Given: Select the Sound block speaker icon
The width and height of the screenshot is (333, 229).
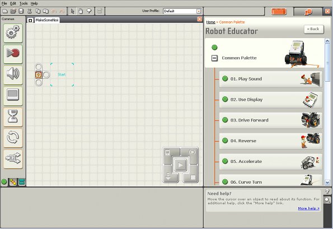Looking at the screenshot, I should (13, 75).
